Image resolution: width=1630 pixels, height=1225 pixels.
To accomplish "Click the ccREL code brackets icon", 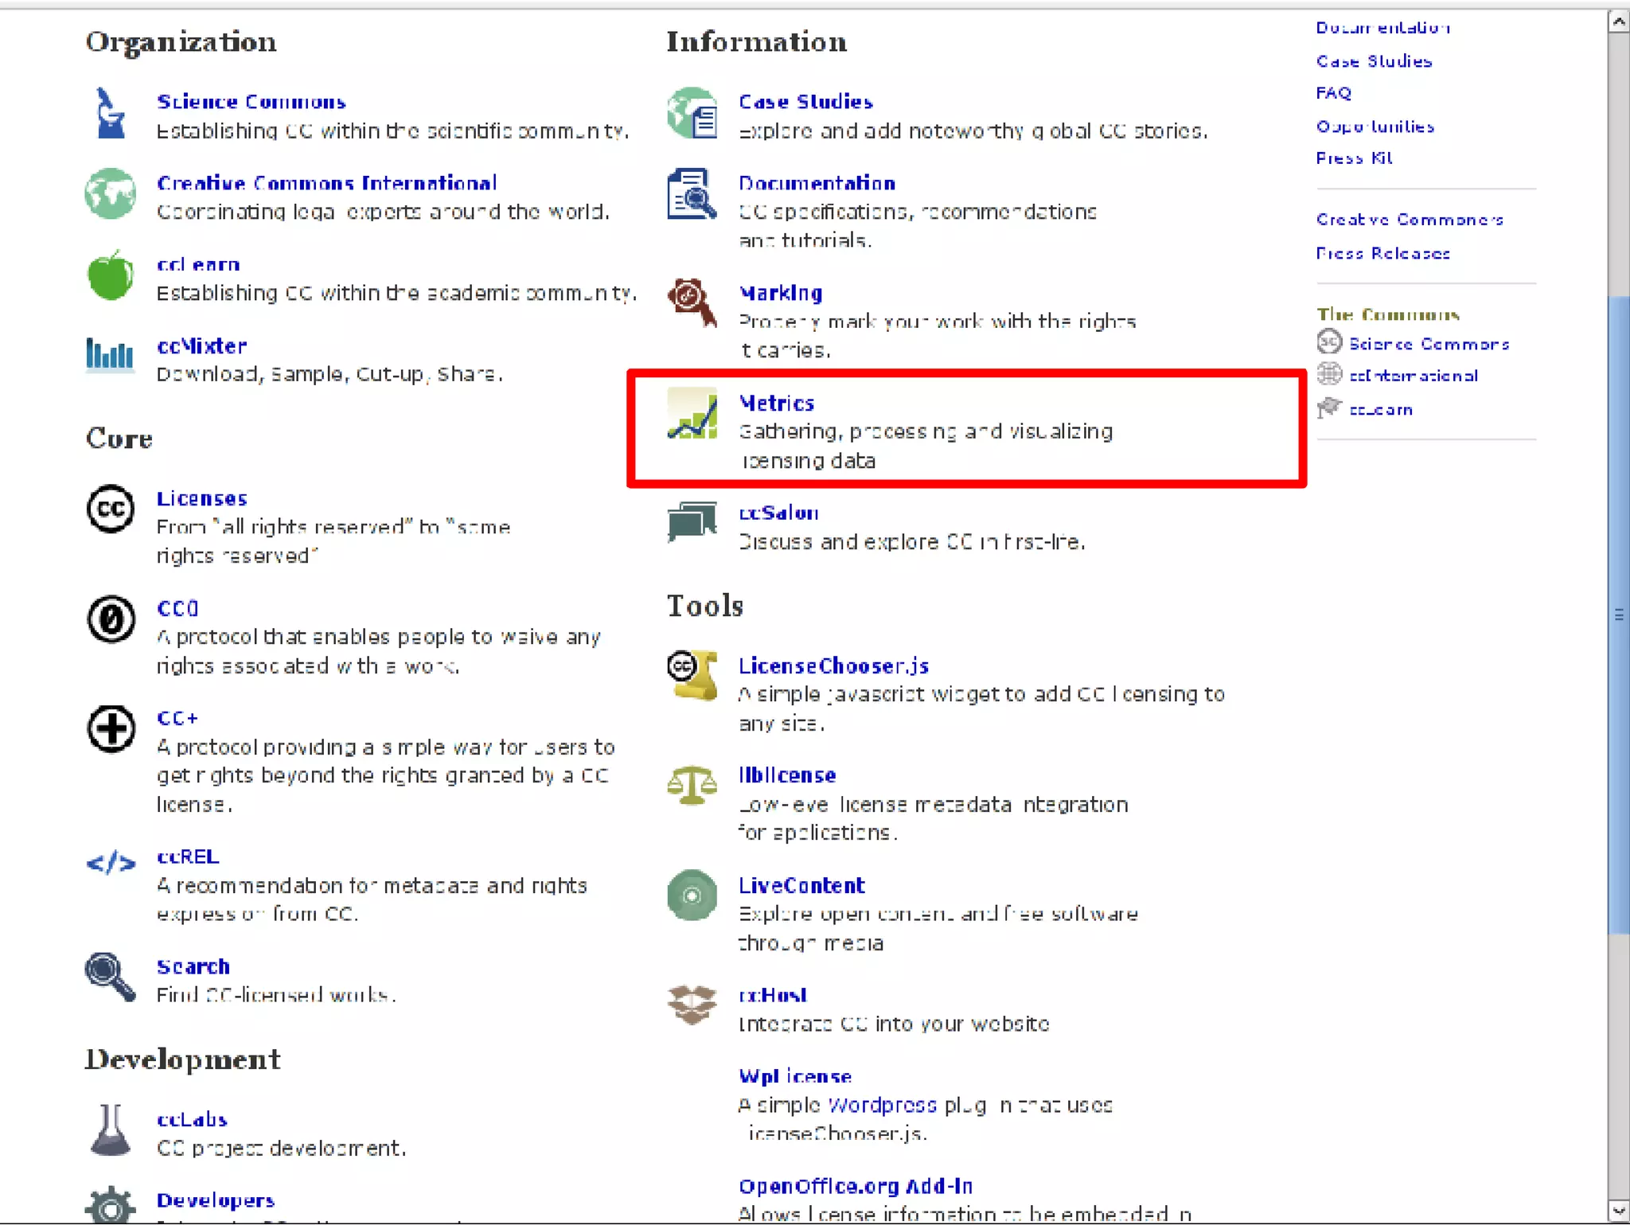I will point(110,863).
